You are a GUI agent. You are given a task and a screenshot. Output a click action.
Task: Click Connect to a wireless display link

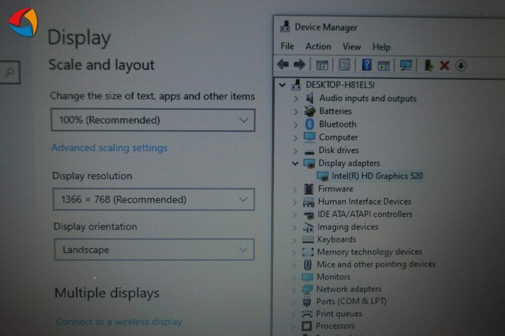pos(119,321)
